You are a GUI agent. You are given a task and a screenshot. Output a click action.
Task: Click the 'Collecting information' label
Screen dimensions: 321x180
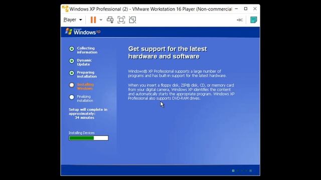87,50
